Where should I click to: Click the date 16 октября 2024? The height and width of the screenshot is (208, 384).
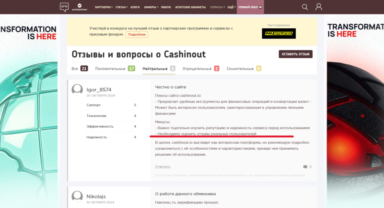coord(100,202)
